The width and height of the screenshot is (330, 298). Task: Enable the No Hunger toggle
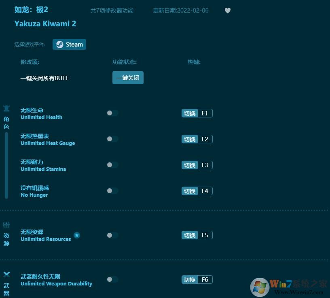click(112, 191)
